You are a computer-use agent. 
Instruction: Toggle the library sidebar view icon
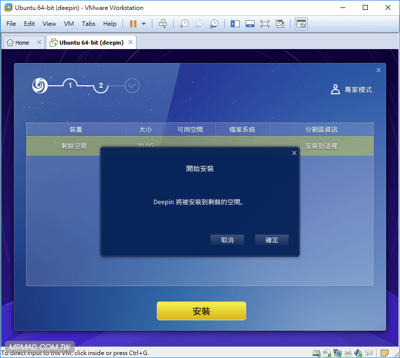coord(235,24)
